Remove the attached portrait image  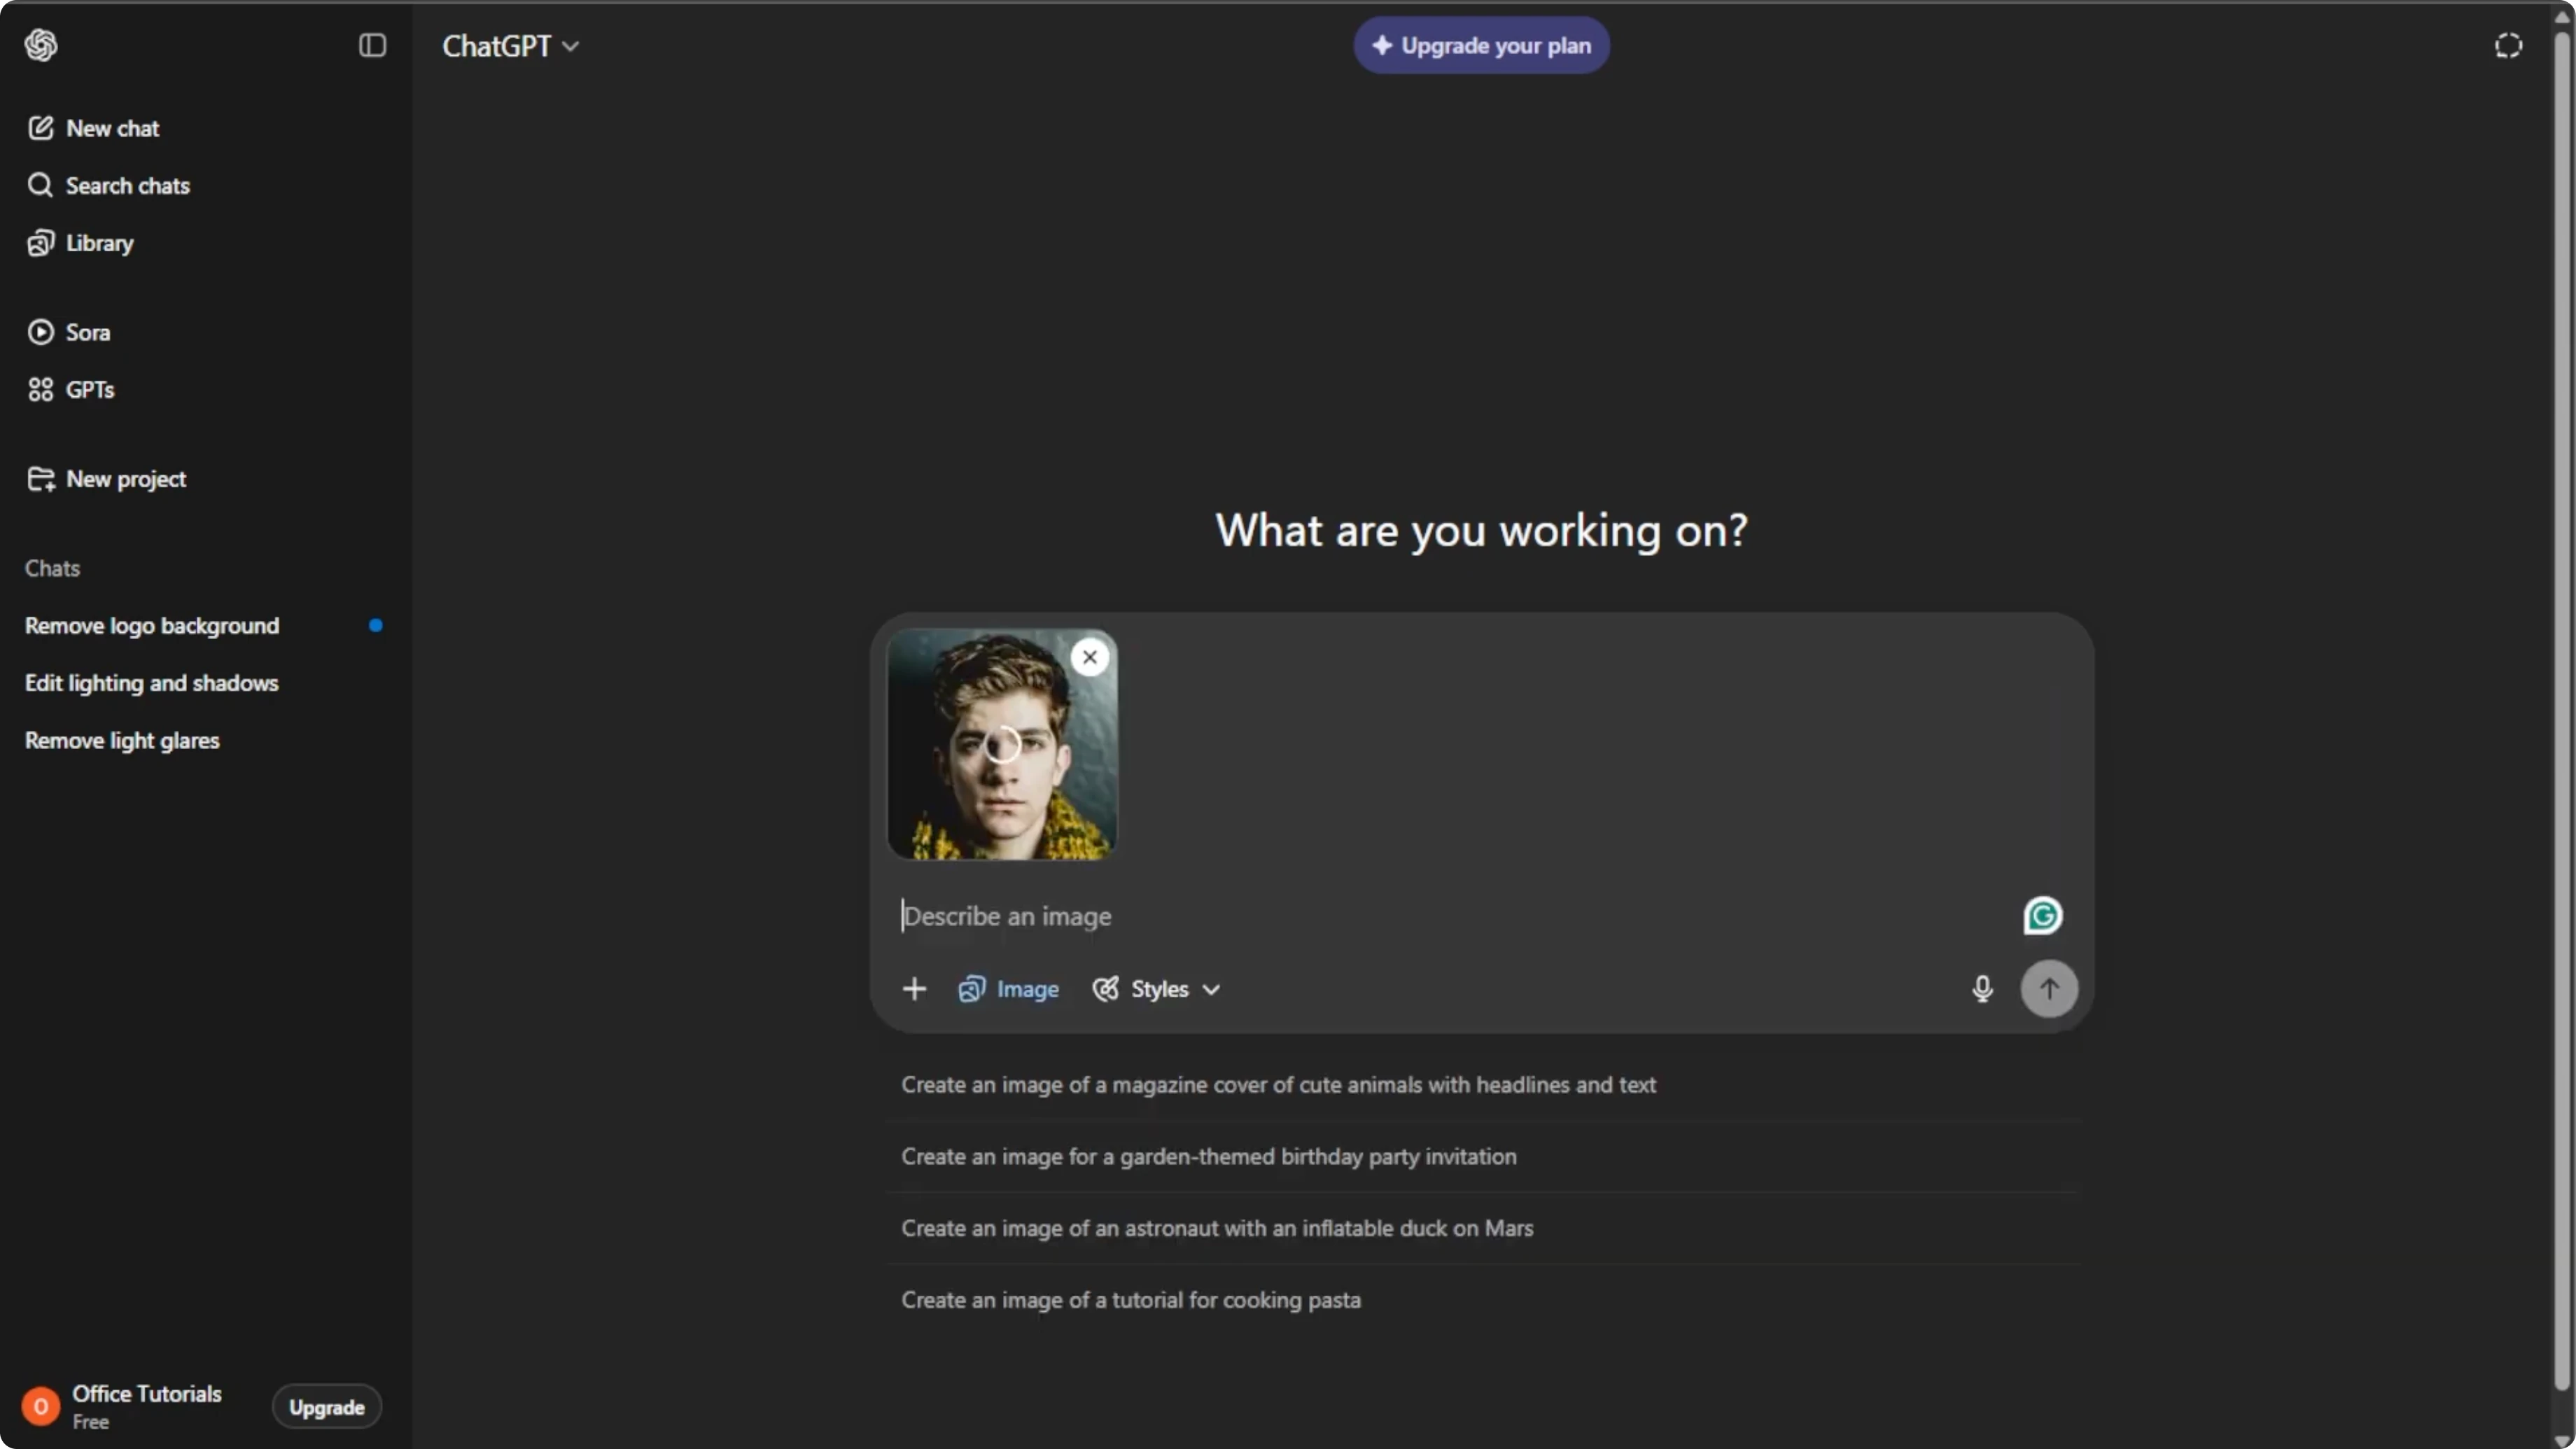tap(1089, 657)
